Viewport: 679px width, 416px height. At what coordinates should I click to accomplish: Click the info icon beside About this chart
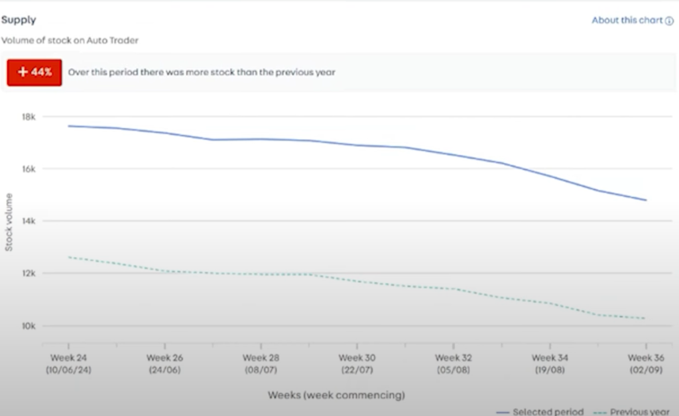669,21
